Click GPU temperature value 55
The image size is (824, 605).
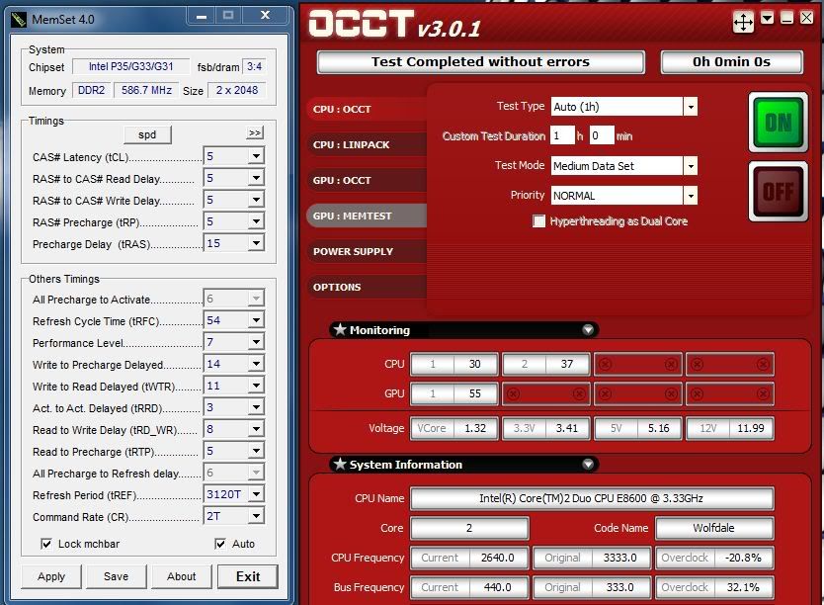pyautogui.click(x=475, y=393)
